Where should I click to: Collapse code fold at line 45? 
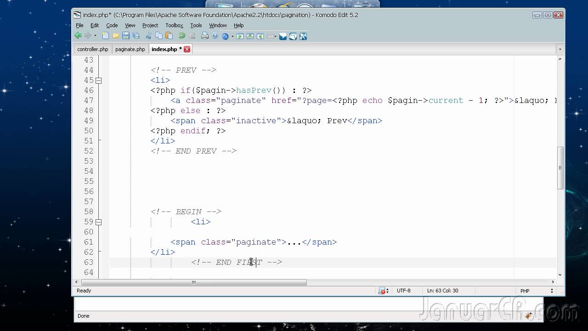(98, 80)
